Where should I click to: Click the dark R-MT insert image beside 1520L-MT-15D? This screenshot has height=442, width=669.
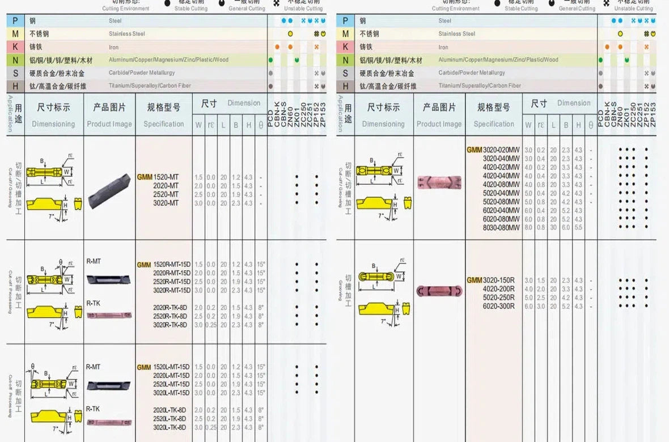point(109,385)
